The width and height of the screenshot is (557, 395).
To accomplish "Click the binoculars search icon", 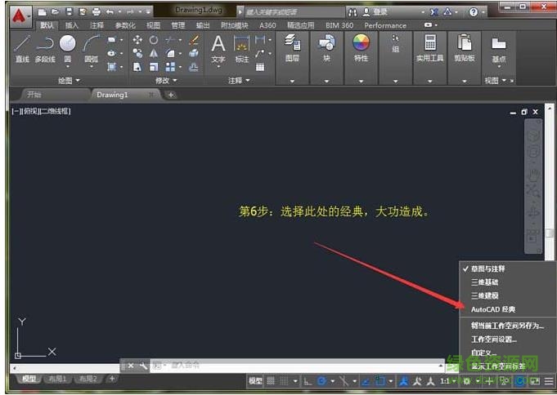I will click(353, 12).
